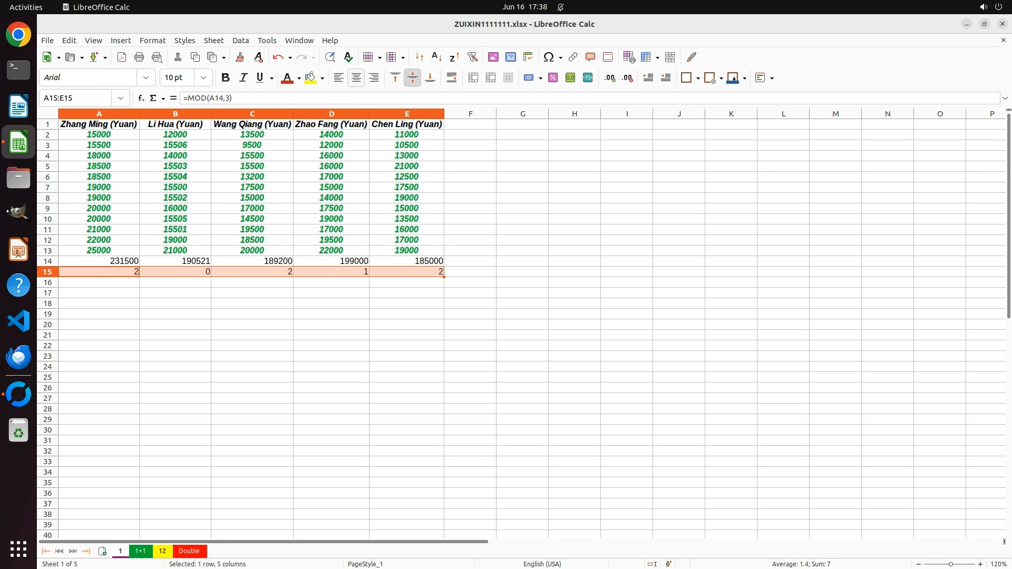Screen dimensions: 1012x569
Task: Click the zoom in plus button
Action: 980,564
